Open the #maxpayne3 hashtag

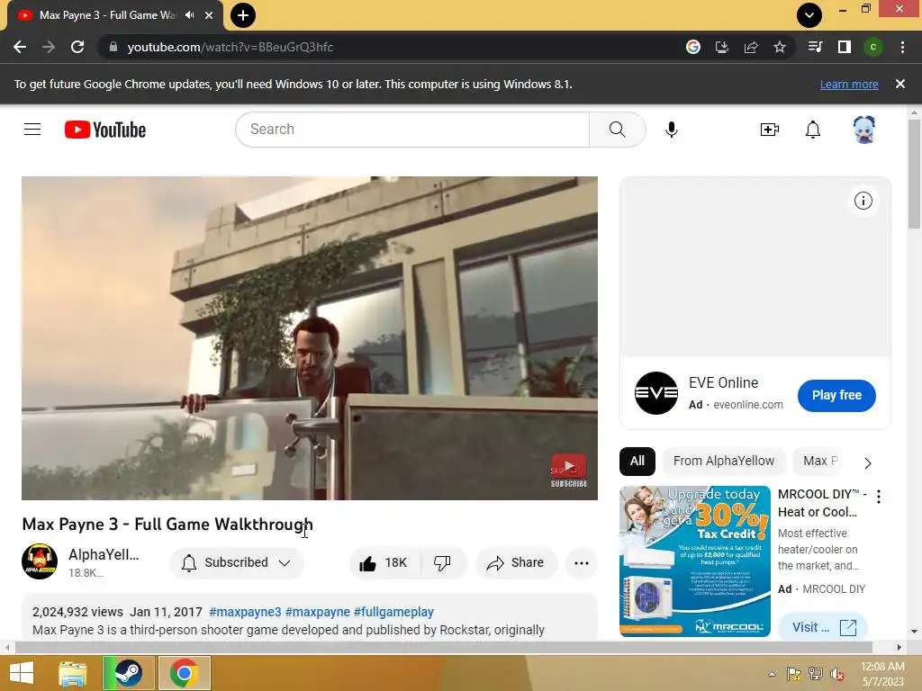point(245,612)
